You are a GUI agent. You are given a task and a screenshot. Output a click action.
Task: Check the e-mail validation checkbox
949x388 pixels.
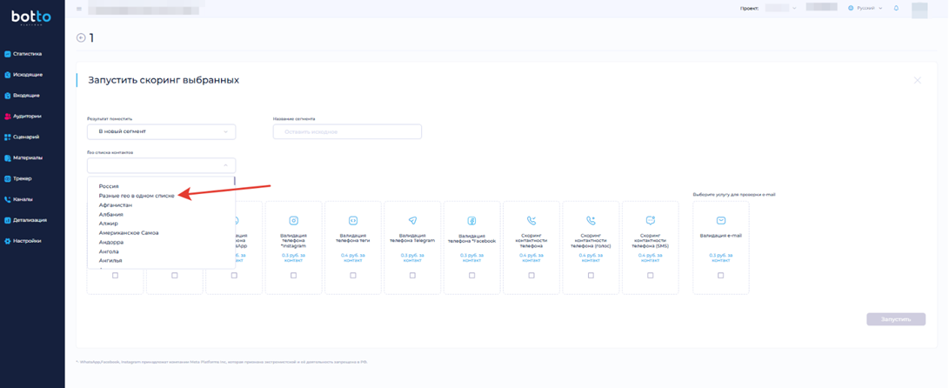pyautogui.click(x=720, y=276)
